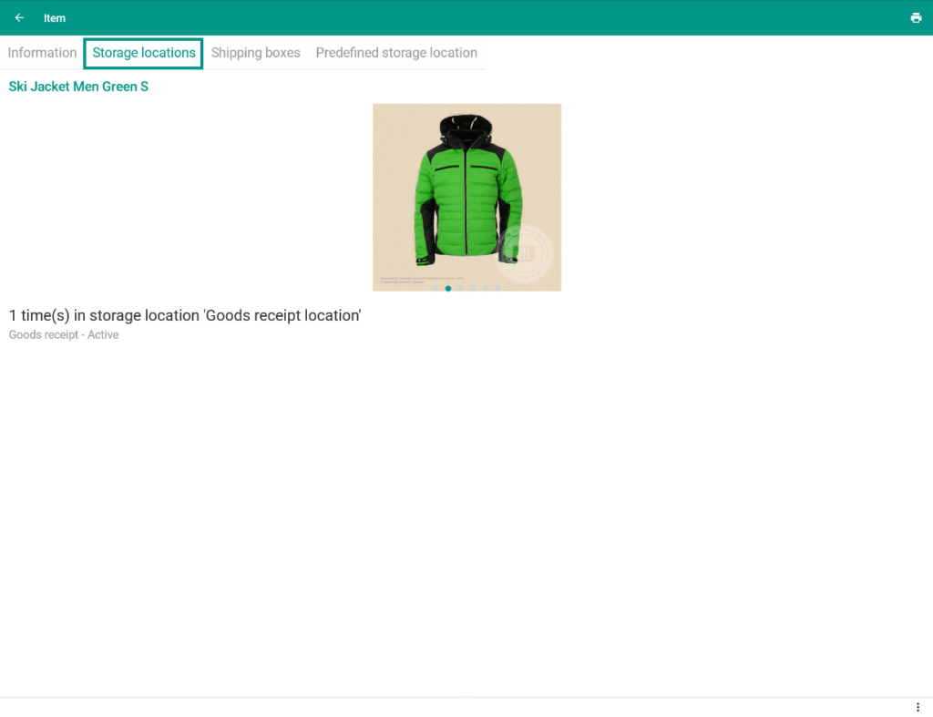Click the Item title in header
This screenshot has width=933, height=717.
coord(55,18)
